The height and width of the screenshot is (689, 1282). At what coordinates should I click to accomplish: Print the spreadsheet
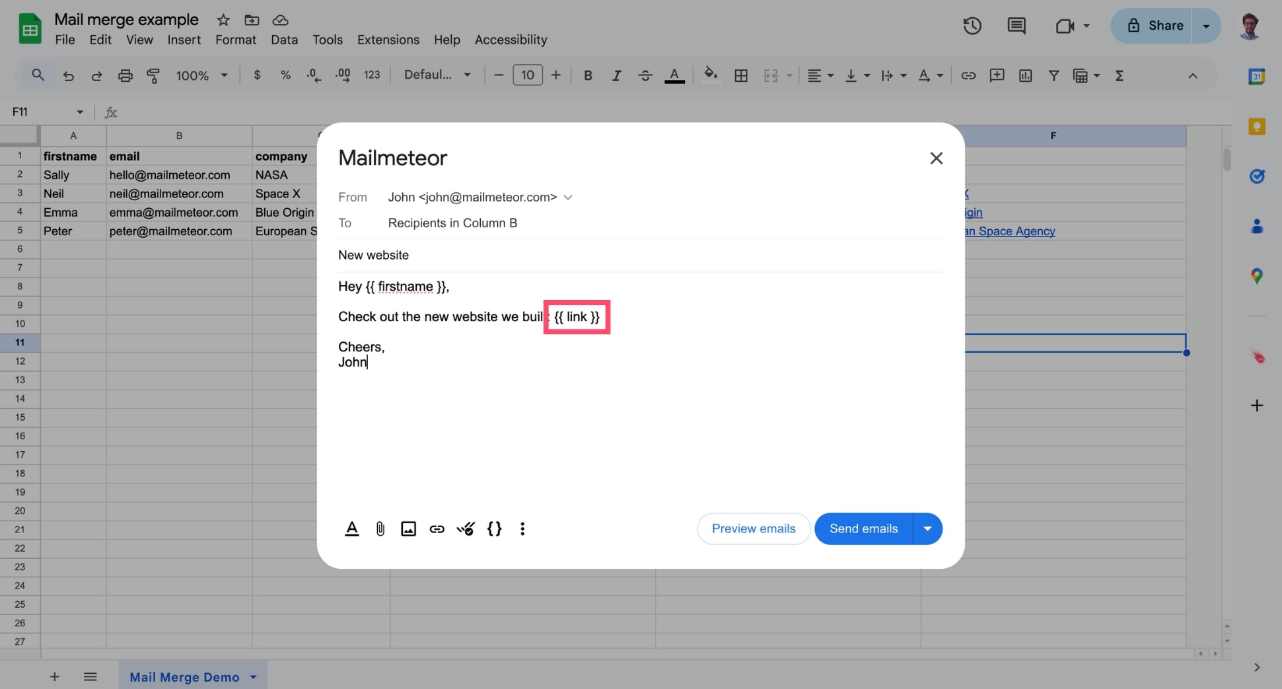coord(125,76)
